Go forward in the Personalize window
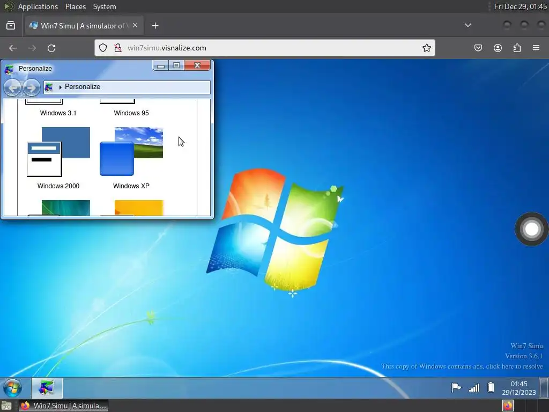 (x=31, y=87)
